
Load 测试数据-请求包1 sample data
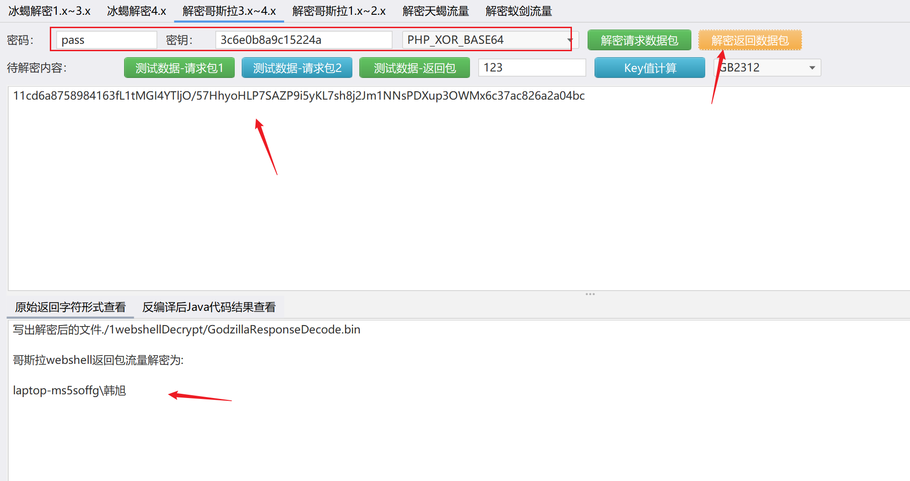click(179, 68)
